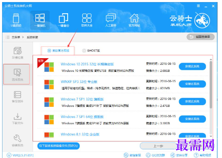Click the Windows 8.1 32位 logo
This screenshot has height=158, width=222.
[x=49, y=135]
